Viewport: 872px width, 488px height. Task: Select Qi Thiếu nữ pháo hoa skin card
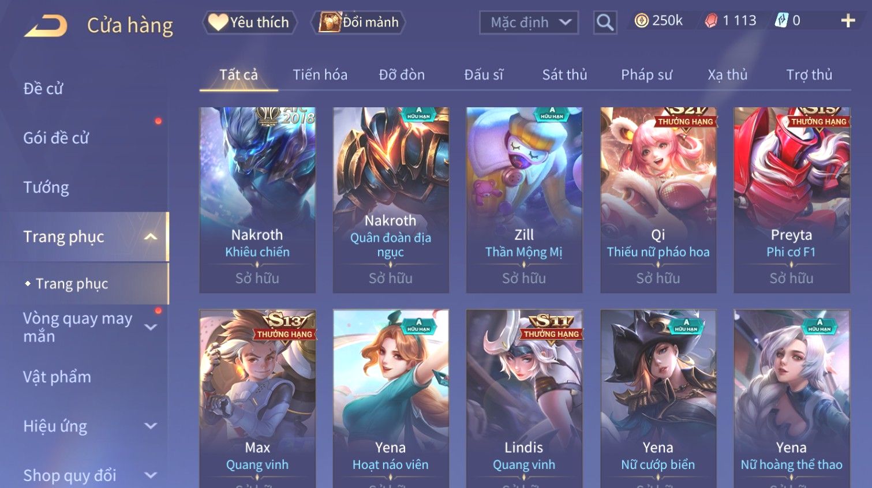[x=658, y=200]
